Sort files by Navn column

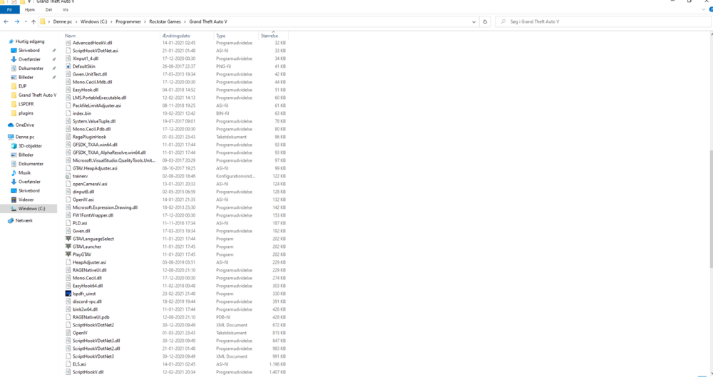tap(70, 36)
